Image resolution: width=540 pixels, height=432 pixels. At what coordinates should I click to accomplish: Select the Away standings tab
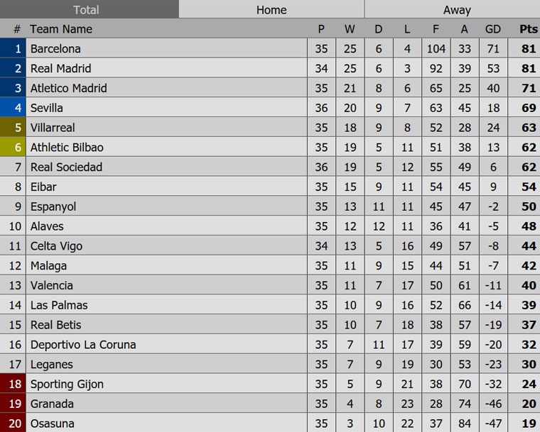click(457, 10)
